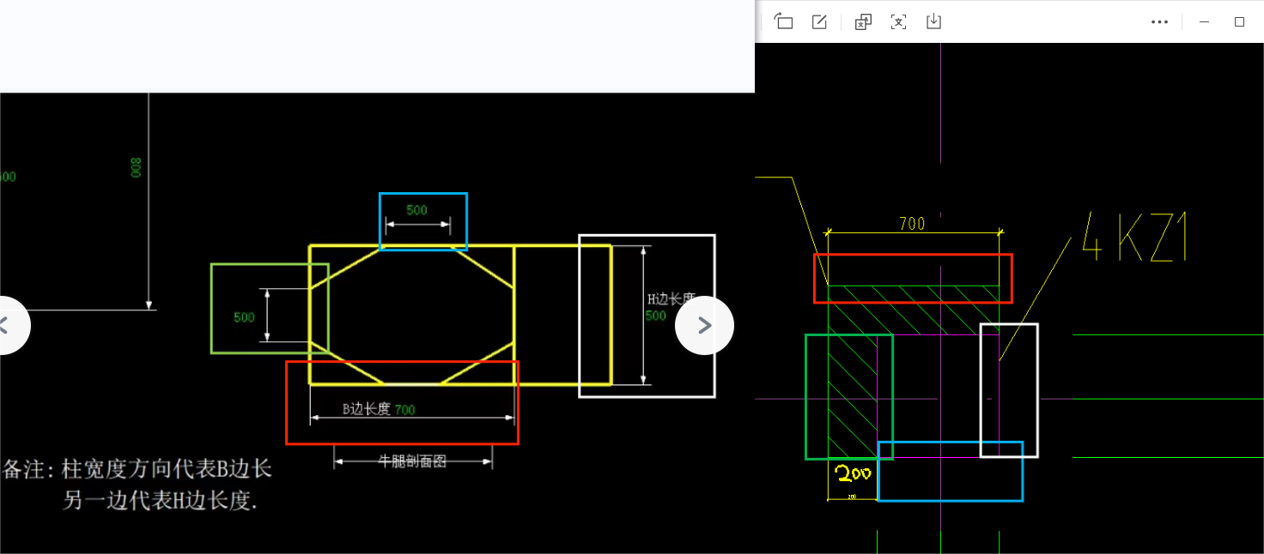The image size is (1264, 554).
Task: Click the yellow handwritten 200 annotation
Action: [x=854, y=473]
